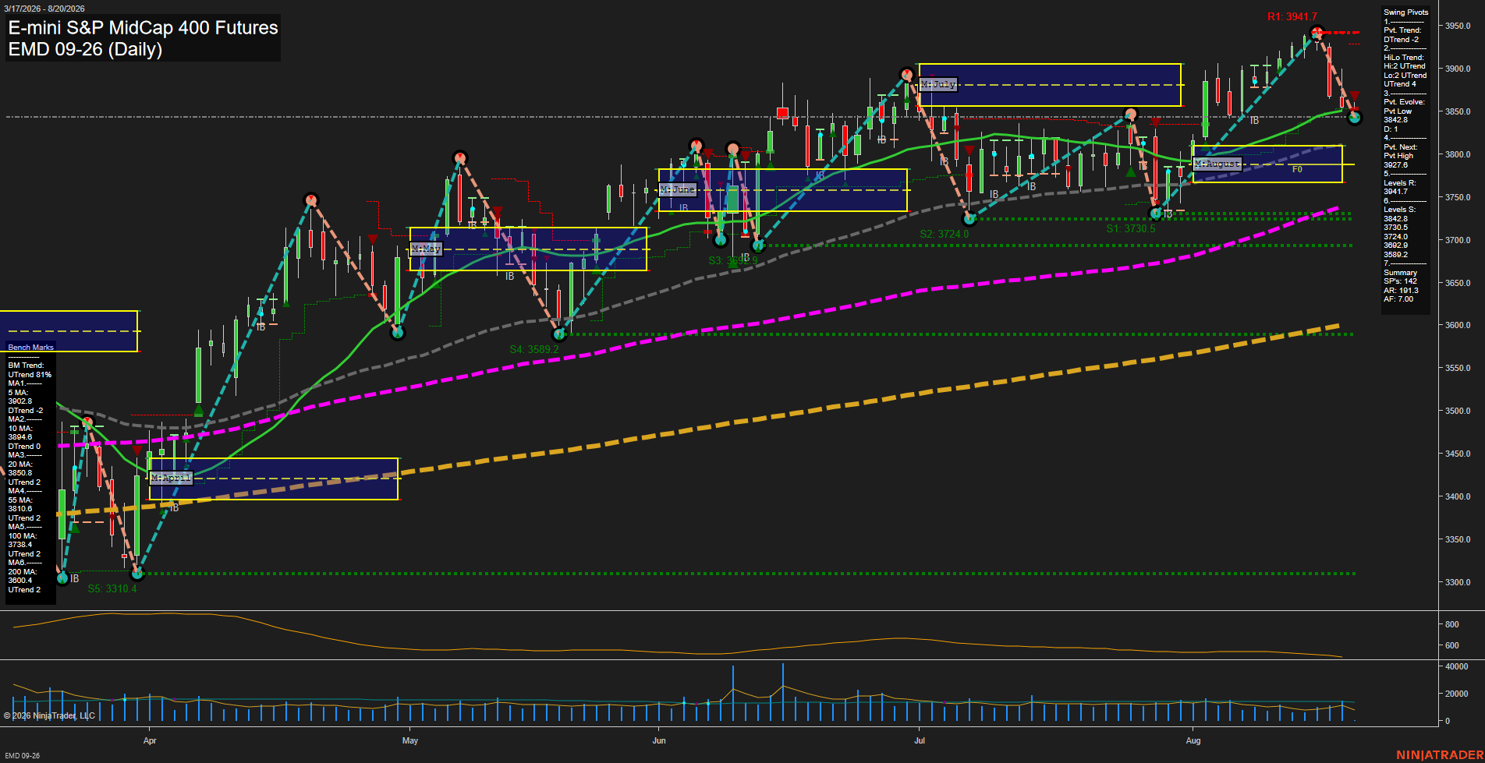Select the M:May monthly range label
Image resolution: width=1485 pixels, height=763 pixels.
426,249
